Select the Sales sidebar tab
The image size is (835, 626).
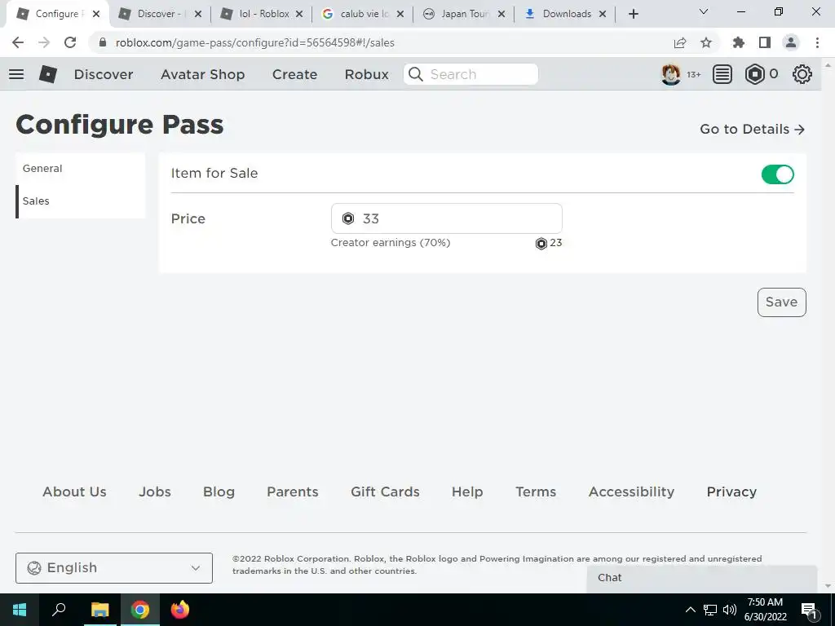[81, 201]
